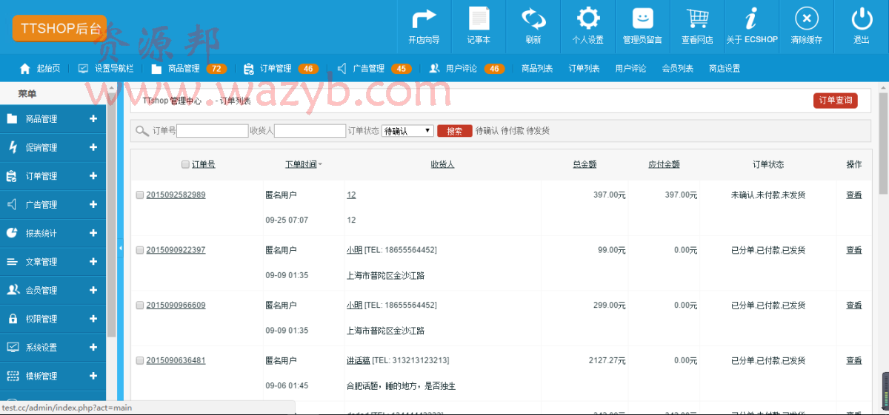Viewport: 889px width, 415px height.
Task: Open 关于 ECSHOP info icon
Action: pyautogui.click(x=752, y=18)
